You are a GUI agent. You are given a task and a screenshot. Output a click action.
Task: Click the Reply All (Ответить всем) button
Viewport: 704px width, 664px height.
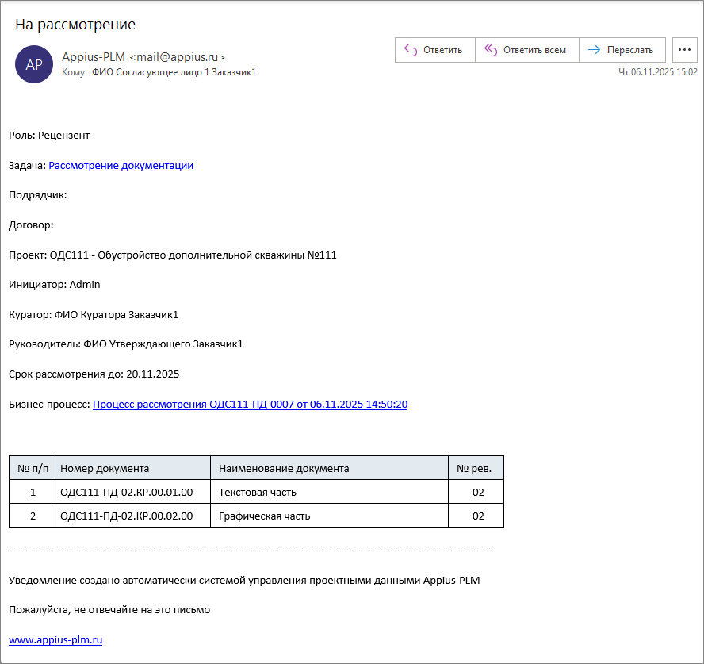pos(526,50)
